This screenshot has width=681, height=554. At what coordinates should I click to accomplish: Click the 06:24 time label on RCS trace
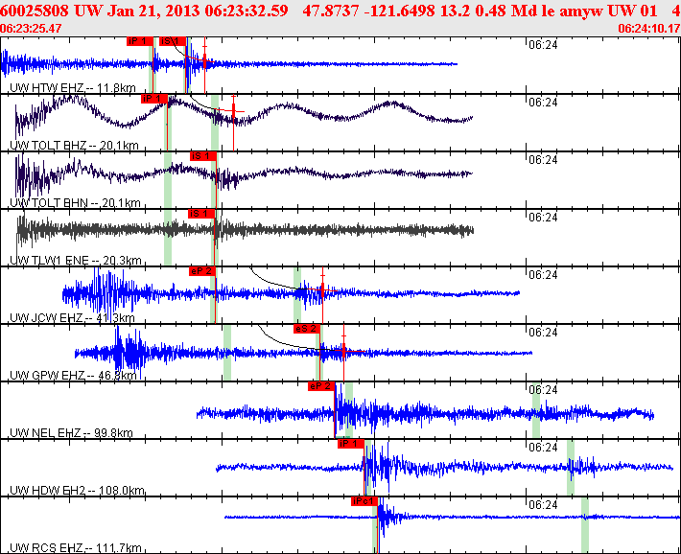tap(543, 505)
